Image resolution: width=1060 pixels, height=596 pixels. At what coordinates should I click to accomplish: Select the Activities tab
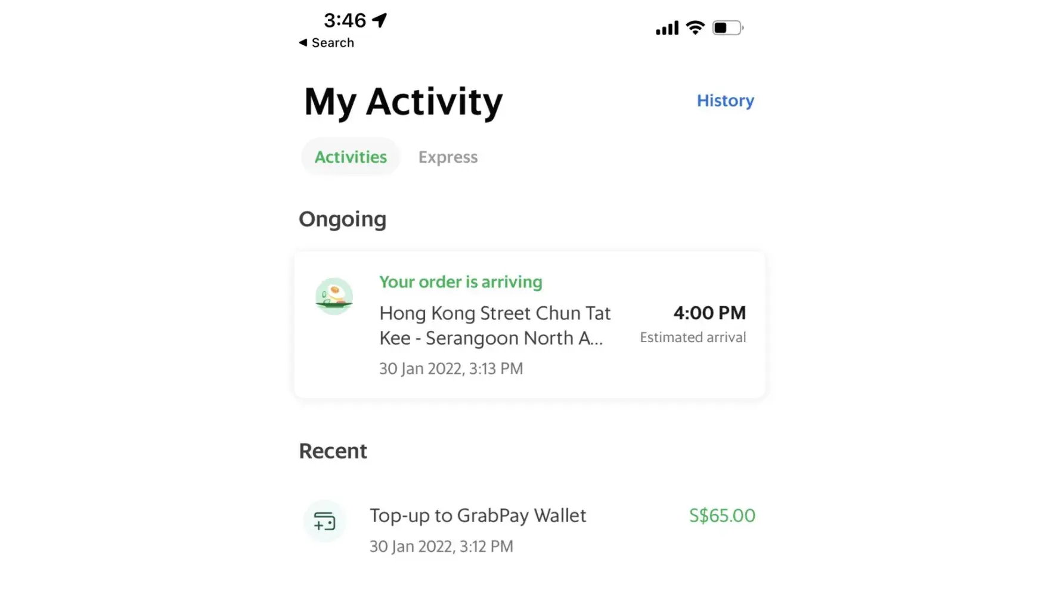click(x=351, y=157)
